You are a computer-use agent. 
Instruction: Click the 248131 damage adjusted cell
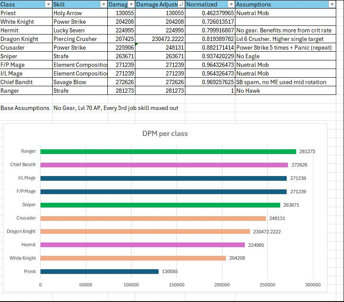(160, 47)
